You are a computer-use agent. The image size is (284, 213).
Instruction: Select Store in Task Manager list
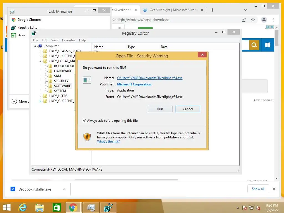tap(21, 35)
